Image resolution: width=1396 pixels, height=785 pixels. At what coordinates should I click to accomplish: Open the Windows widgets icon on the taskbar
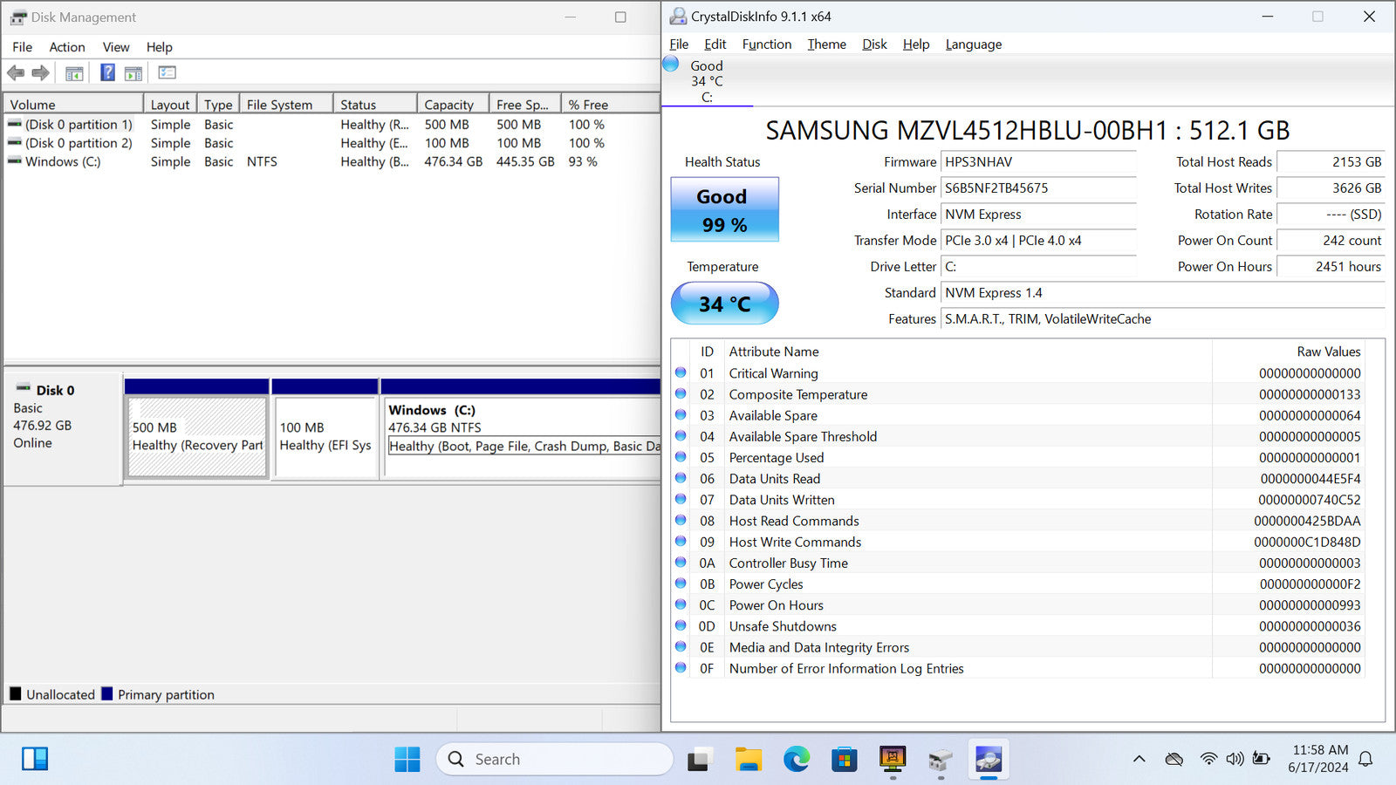(35, 759)
